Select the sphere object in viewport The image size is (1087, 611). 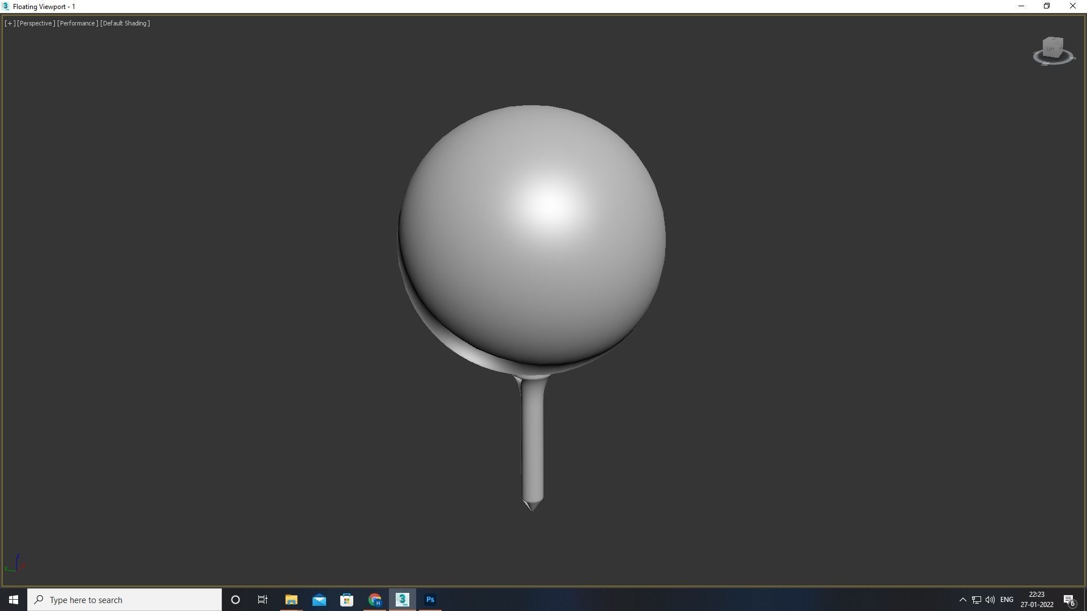coord(531,238)
